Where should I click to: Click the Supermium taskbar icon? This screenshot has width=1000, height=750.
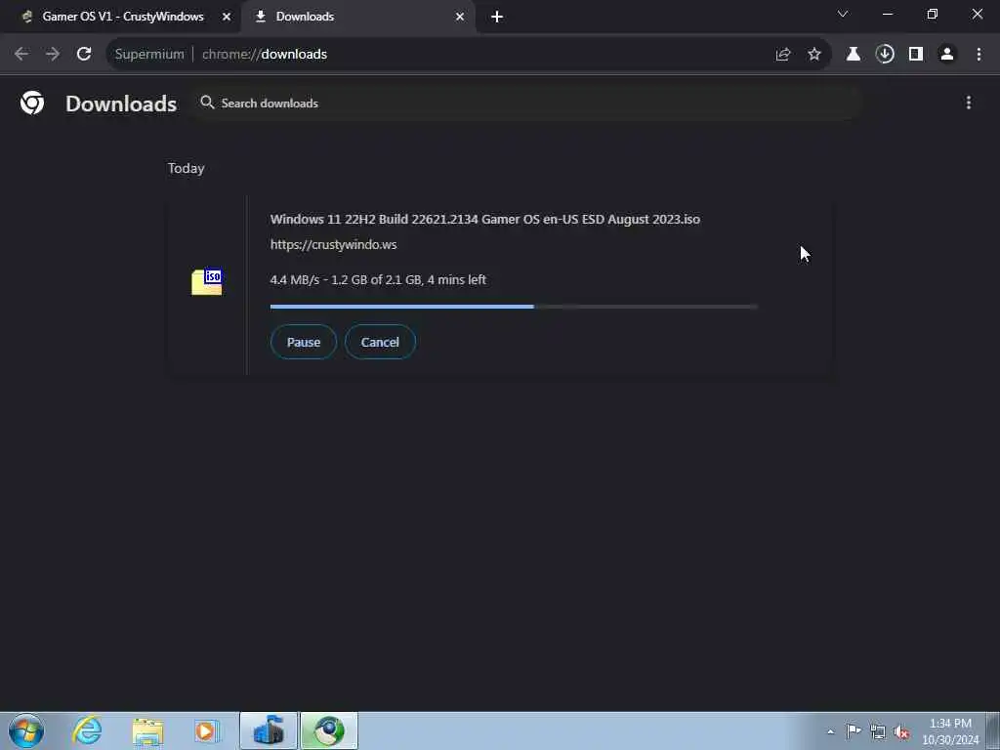[x=329, y=730]
